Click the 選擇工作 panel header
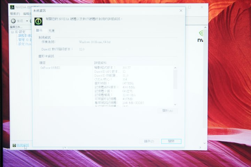The height and width of the screenshot is (167, 251). click(x=16, y=27)
